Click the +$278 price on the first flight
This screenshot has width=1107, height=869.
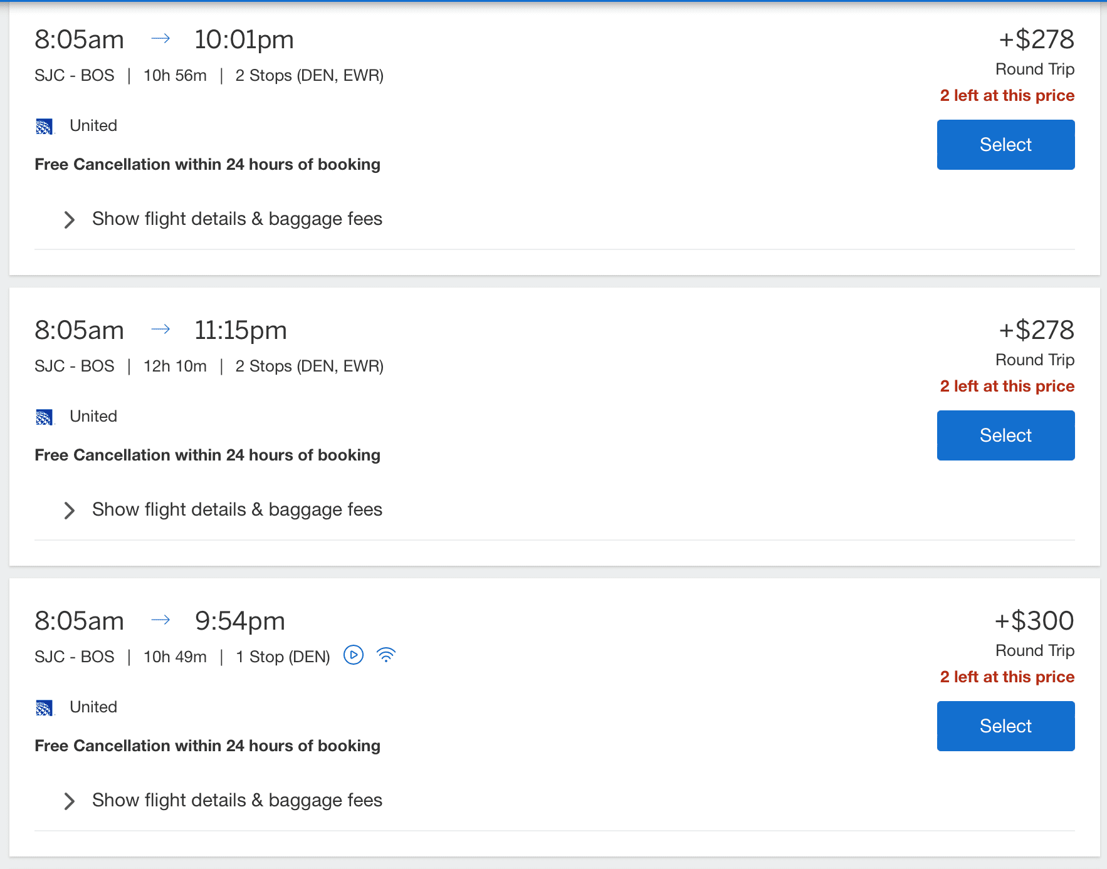coord(1036,39)
